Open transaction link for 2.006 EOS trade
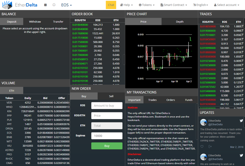 pos(242,65)
